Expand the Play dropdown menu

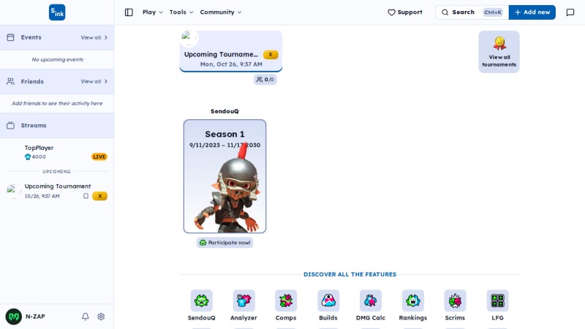(x=153, y=12)
